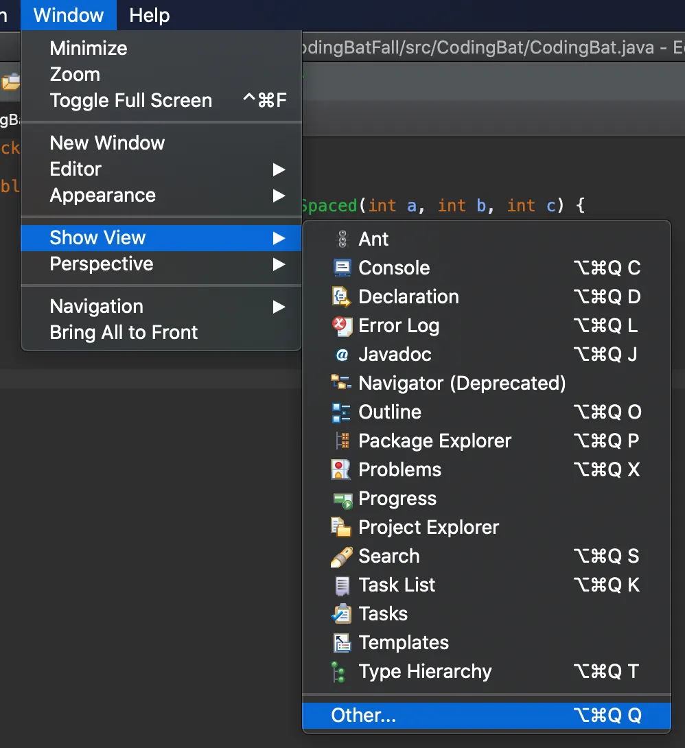
Task: Select Package Explorer view
Action: pos(434,441)
